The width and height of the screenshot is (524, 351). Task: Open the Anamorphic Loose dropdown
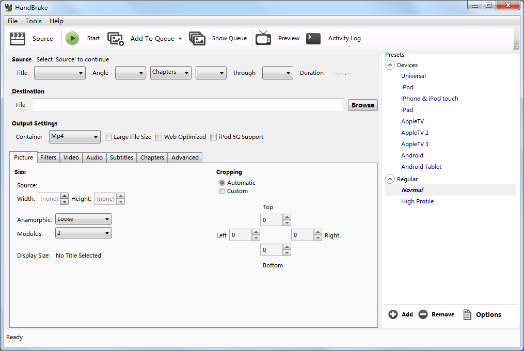click(84, 219)
